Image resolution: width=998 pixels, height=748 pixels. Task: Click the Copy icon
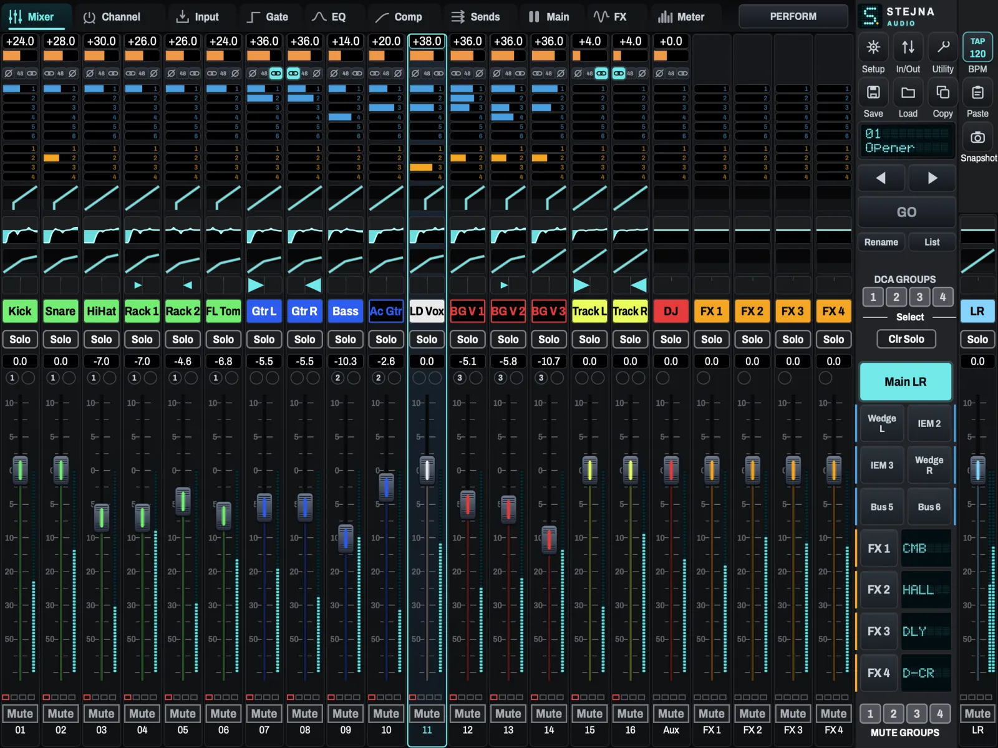pyautogui.click(x=943, y=93)
